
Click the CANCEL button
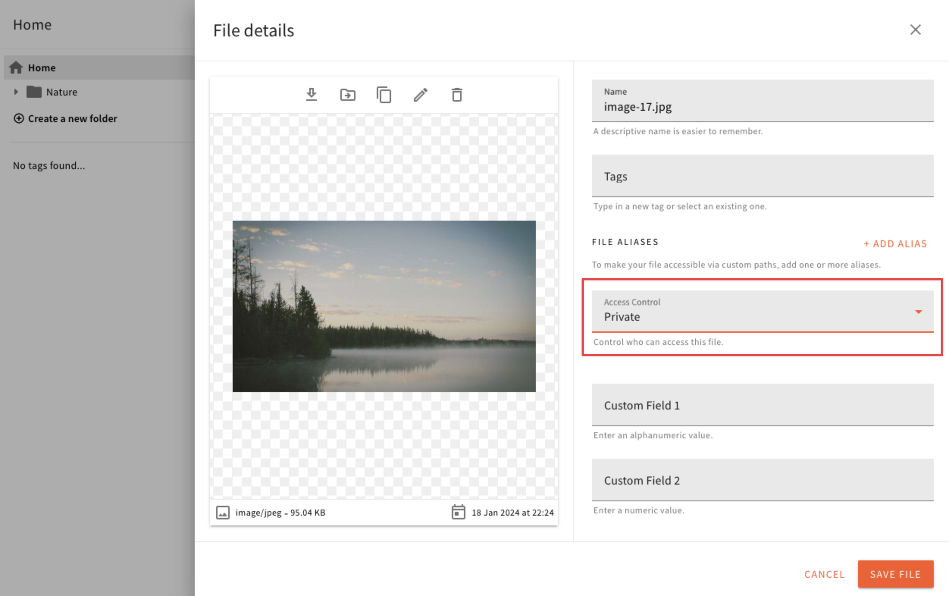click(x=825, y=574)
